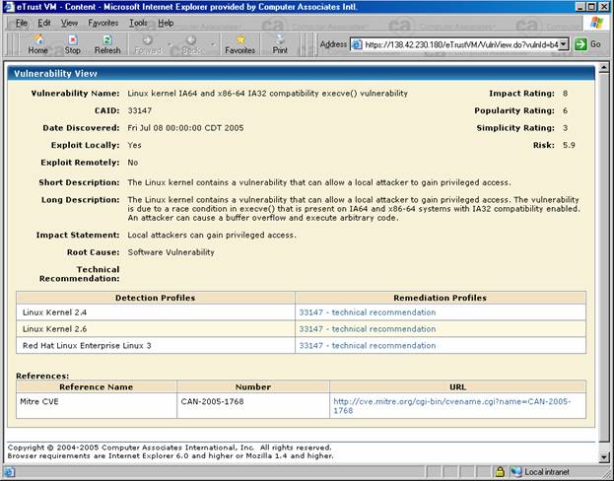This screenshot has width=614, height=481.
Task: Refresh the current page
Action: coord(107,43)
